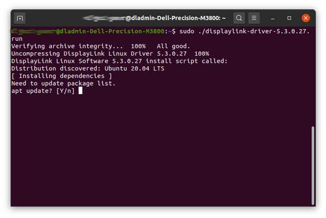Click the terminal search magnifier icon
This screenshot has height=218, width=326.
[239, 18]
